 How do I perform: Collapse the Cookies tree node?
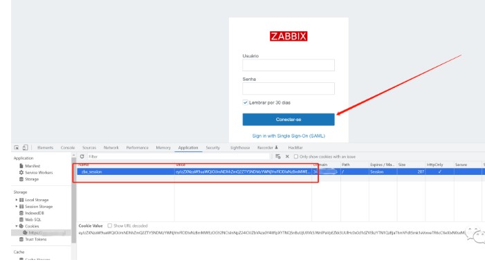click(17, 226)
